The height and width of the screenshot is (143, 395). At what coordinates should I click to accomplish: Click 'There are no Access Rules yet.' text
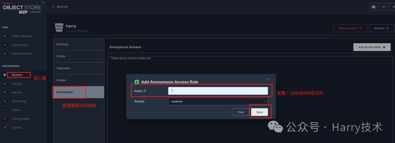(x=131, y=58)
